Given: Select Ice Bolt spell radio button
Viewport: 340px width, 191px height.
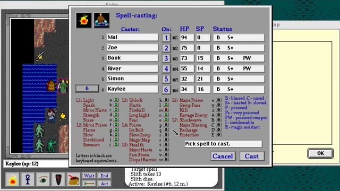Looking at the screenshot, I should (166, 129).
